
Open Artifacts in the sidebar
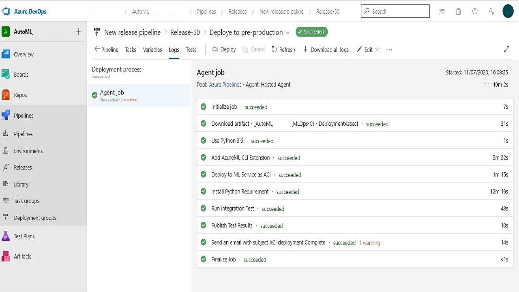click(x=22, y=256)
